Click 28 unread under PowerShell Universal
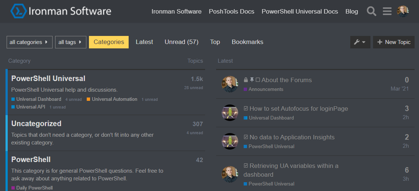The height and width of the screenshot is (191, 419). (193, 88)
